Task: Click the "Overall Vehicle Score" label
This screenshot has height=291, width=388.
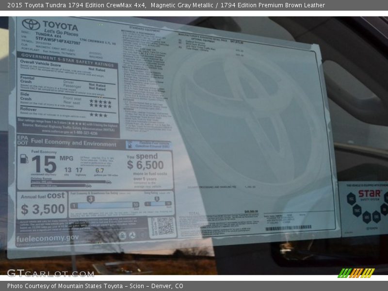Action: 40,63
